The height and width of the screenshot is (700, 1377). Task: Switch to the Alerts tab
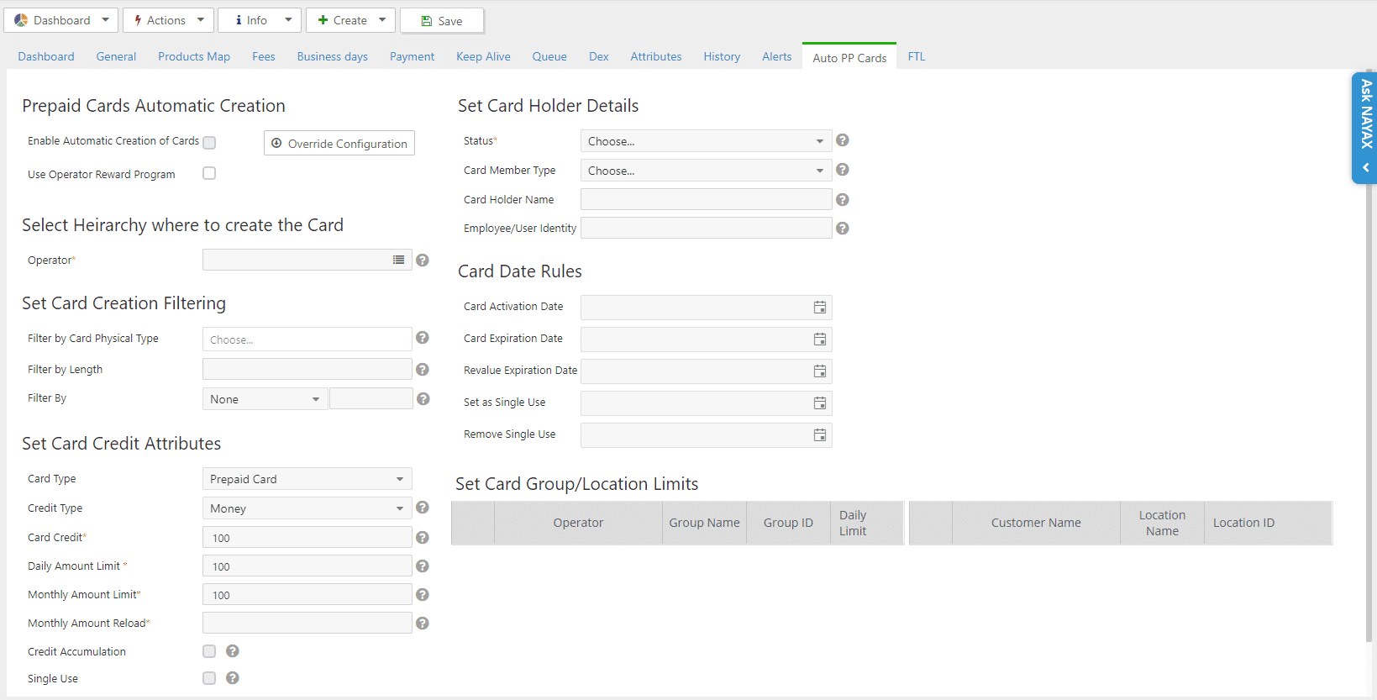coord(776,56)
